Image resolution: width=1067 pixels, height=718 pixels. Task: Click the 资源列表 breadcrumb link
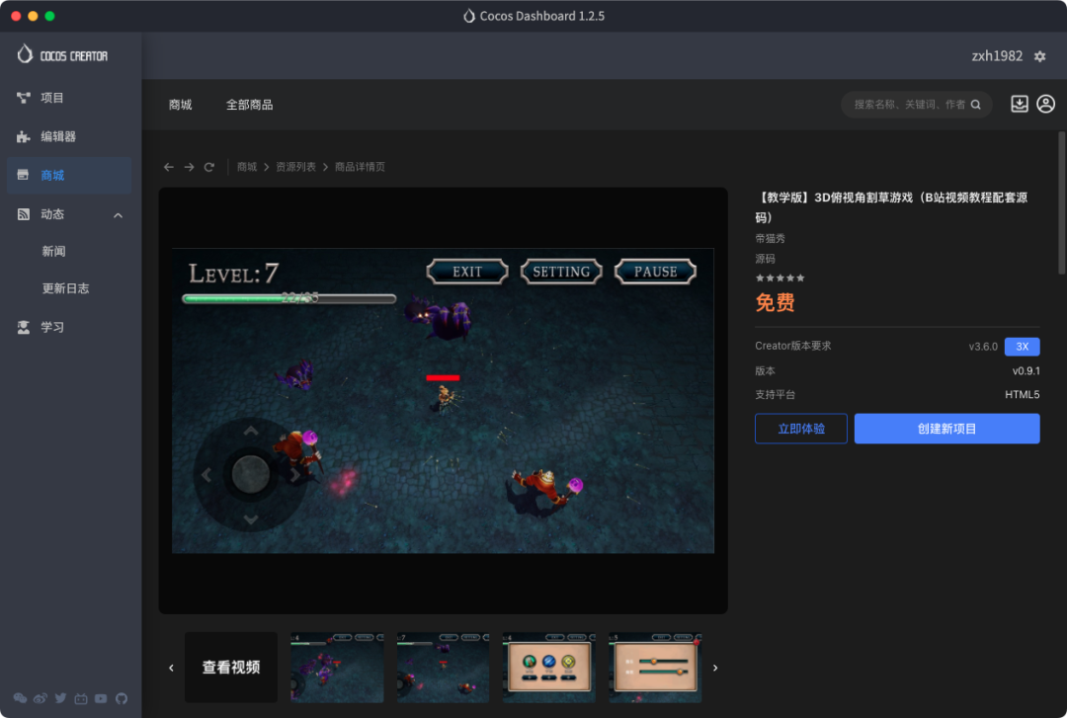(296, 167)
